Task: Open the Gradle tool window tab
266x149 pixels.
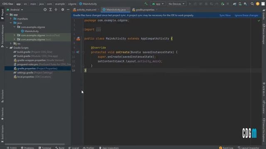Action: coord(264,14)
